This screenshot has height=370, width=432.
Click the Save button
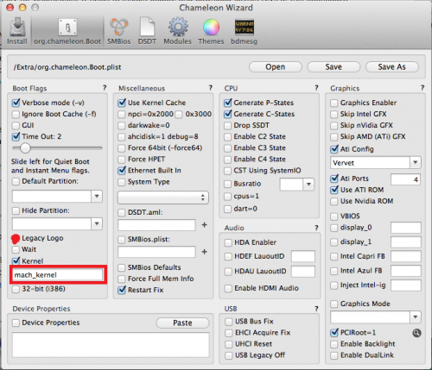pos(334,67)
